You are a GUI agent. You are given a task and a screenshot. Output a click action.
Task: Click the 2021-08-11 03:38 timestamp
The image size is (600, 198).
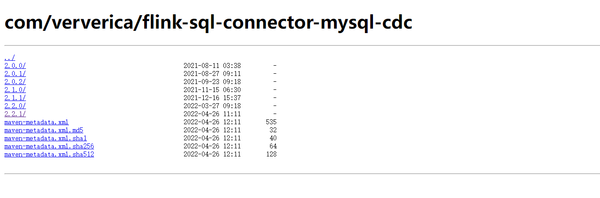pyautogui.click(x=212, y=65)
